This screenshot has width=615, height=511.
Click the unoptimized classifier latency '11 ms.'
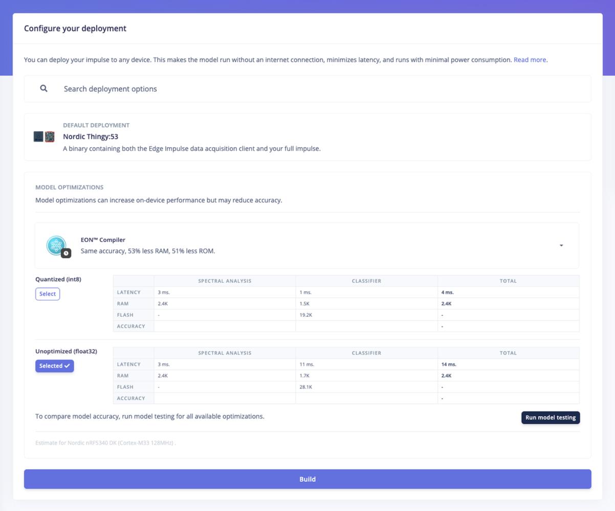[306, 364]
